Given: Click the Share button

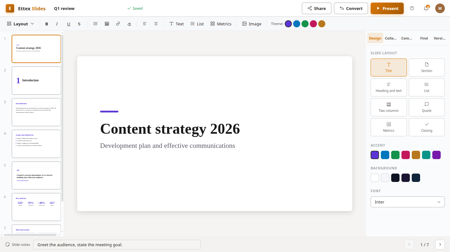Looking at the screenshot, I should 317,8.
